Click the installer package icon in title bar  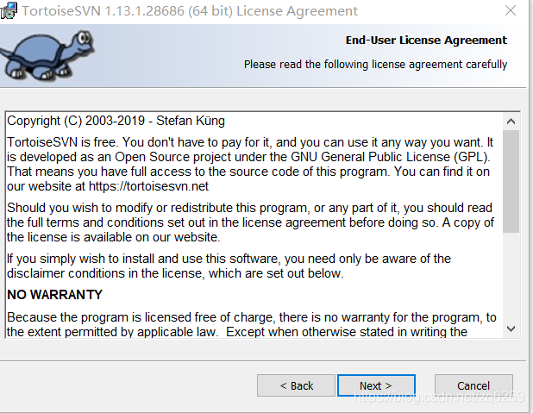9,11
